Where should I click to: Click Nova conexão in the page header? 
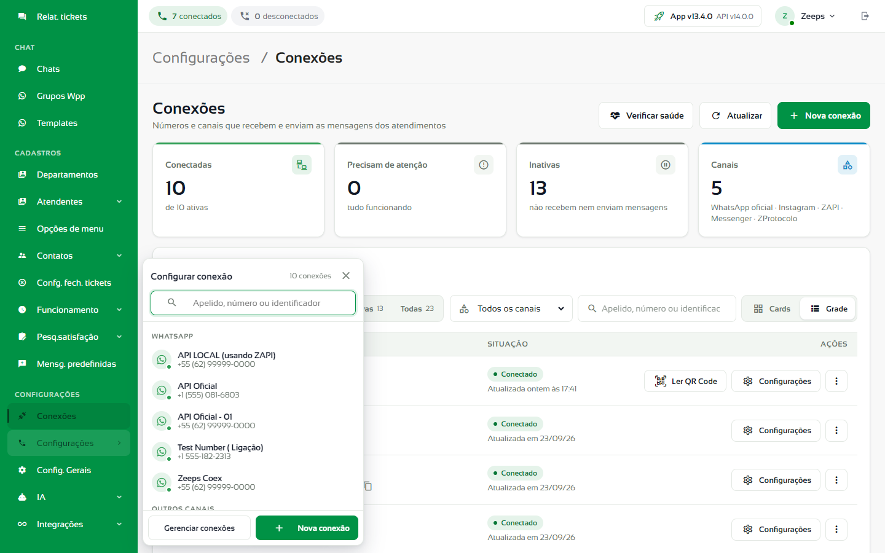tap(824, 116)
